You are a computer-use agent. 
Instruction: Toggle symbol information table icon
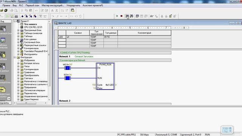(x=16, y=16)
